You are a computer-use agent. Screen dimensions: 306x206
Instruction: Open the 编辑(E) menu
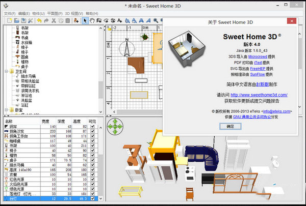click(24, 13)
